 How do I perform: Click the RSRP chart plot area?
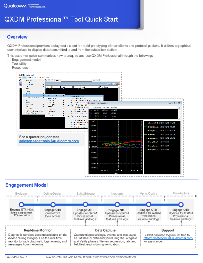(120, 145)
